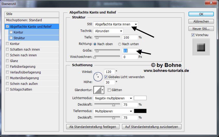Click the style preview thumbnail under Vorschau
This screenshot has width=219, height=137.
201,47
